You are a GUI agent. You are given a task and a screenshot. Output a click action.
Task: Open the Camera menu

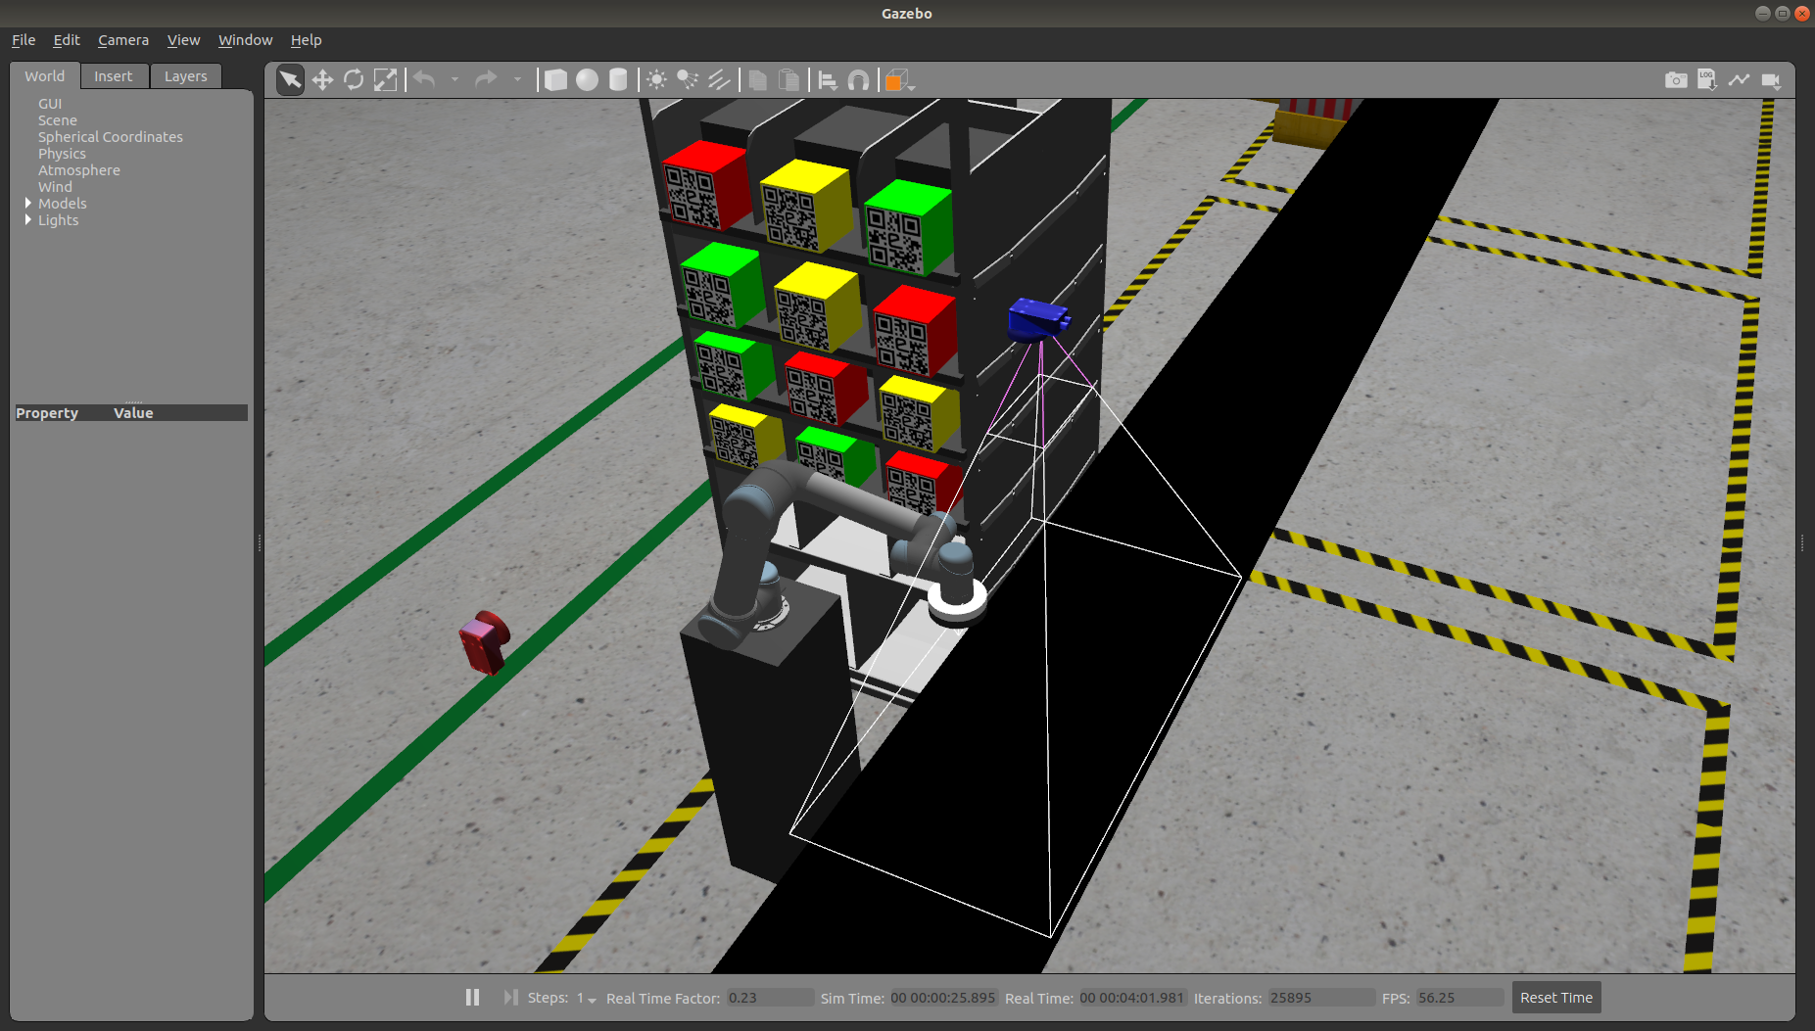(123, 40)
